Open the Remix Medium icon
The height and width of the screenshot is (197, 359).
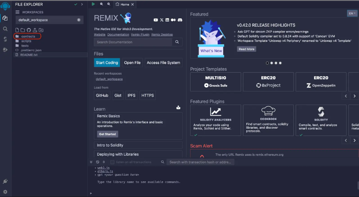[x=173, y=20]
